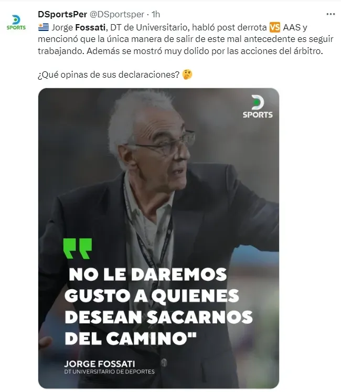Click the "NO LE DAREMOS" quote line
Image resolution: width=341 pixels, height=392 pixels.
tap(148, 274)
